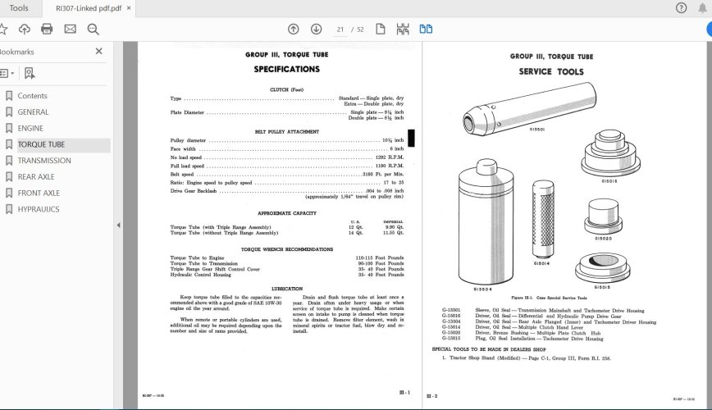Select the single page view icon

[x=381, y=30]
